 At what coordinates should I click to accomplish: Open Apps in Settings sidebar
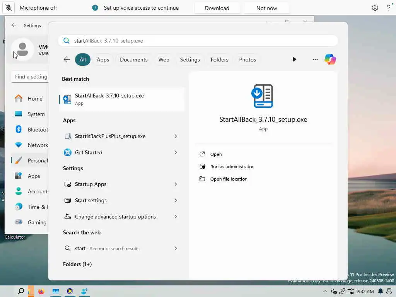tap(30, 176)
